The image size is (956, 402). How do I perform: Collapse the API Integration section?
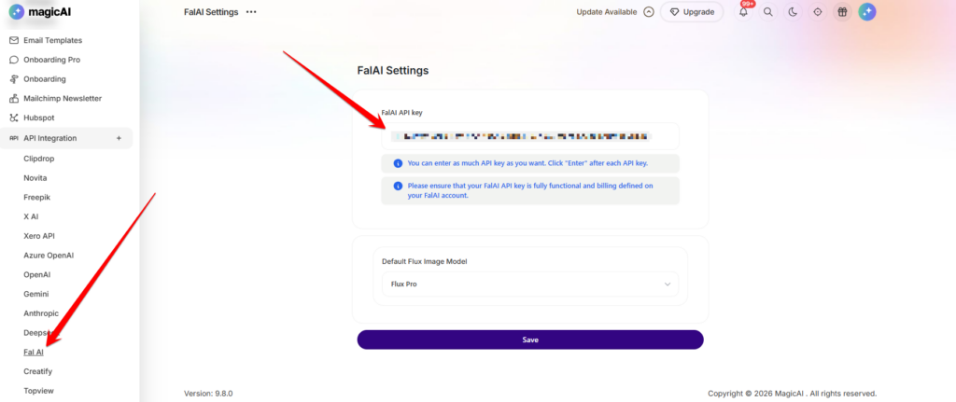coord(119,138)
